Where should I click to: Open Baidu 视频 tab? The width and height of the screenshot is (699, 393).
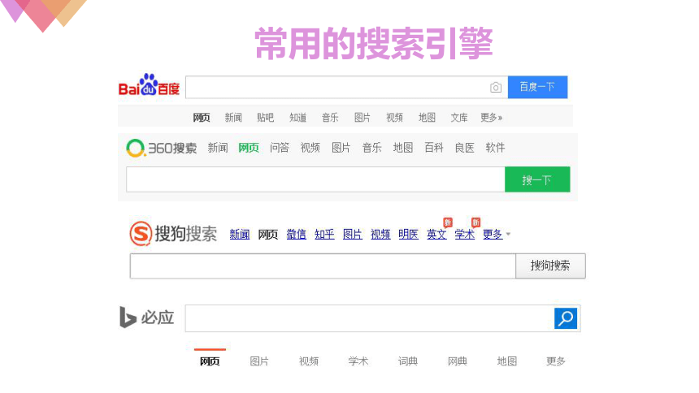coord(394,118)
